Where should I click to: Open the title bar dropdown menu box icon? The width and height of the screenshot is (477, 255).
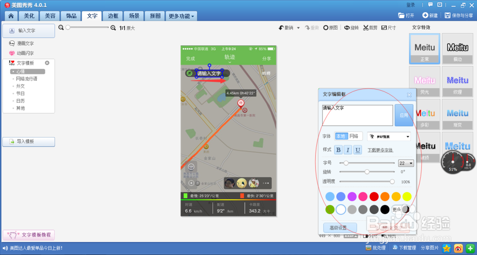[440, 5]
